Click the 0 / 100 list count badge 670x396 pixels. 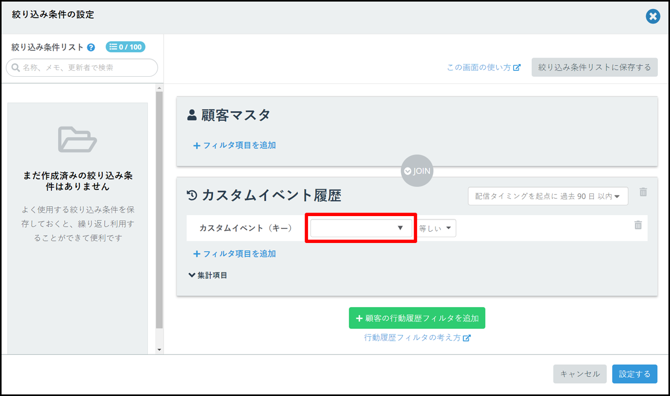(126, 47)
